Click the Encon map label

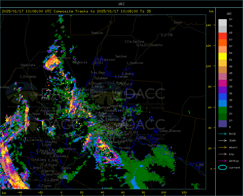178,22
